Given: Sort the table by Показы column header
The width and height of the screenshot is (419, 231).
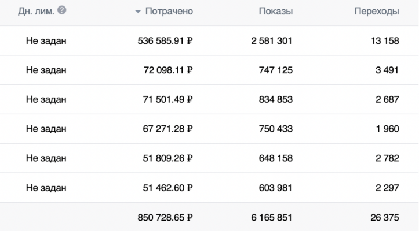Looking at the screenshot, I should pyautogui.click(x=275, y=11).
